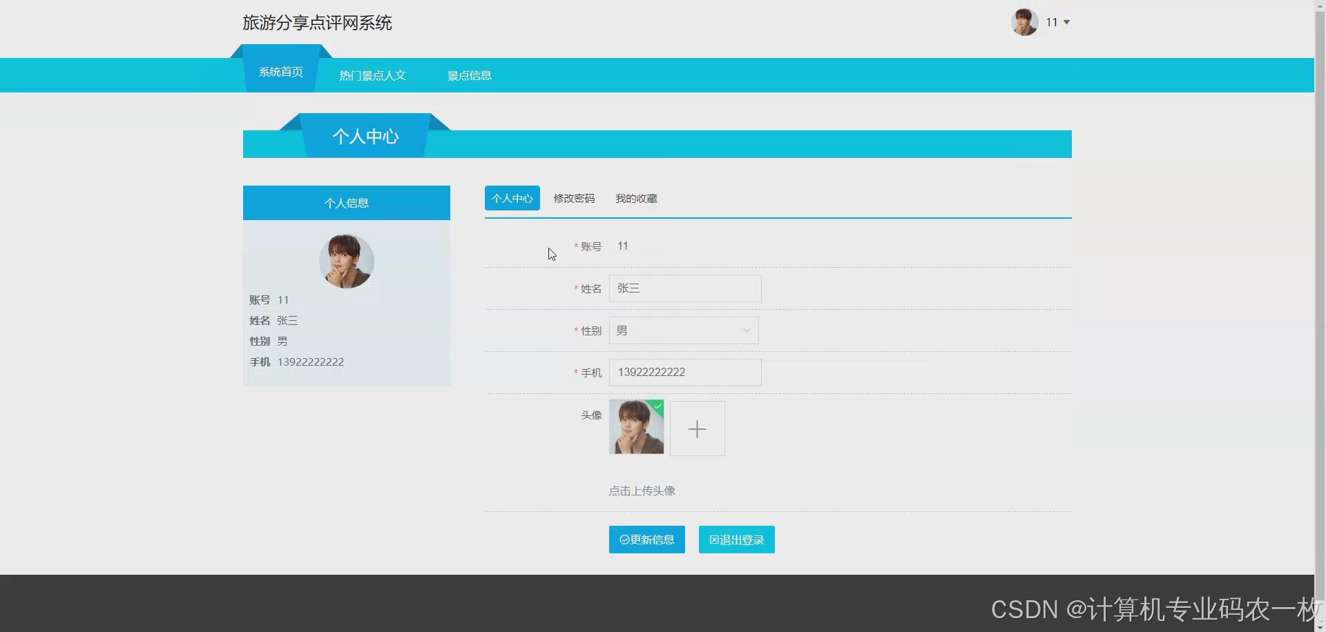The width and height of the screenshot is (1326, 632).
Task: Click the 个人中心 page banner title
Action: (365, 137)
